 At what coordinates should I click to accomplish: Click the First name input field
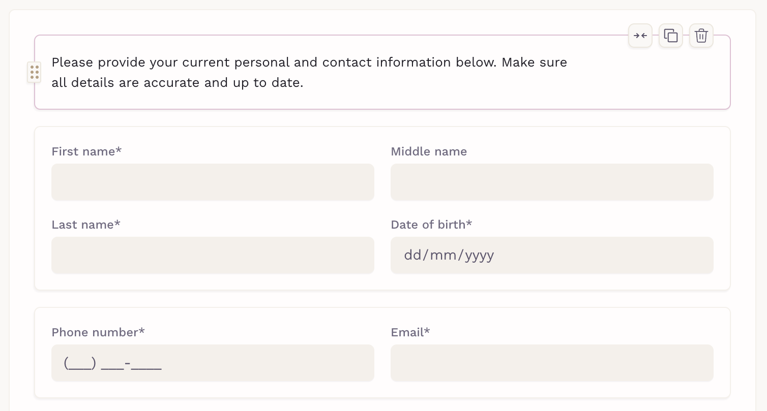213,182
